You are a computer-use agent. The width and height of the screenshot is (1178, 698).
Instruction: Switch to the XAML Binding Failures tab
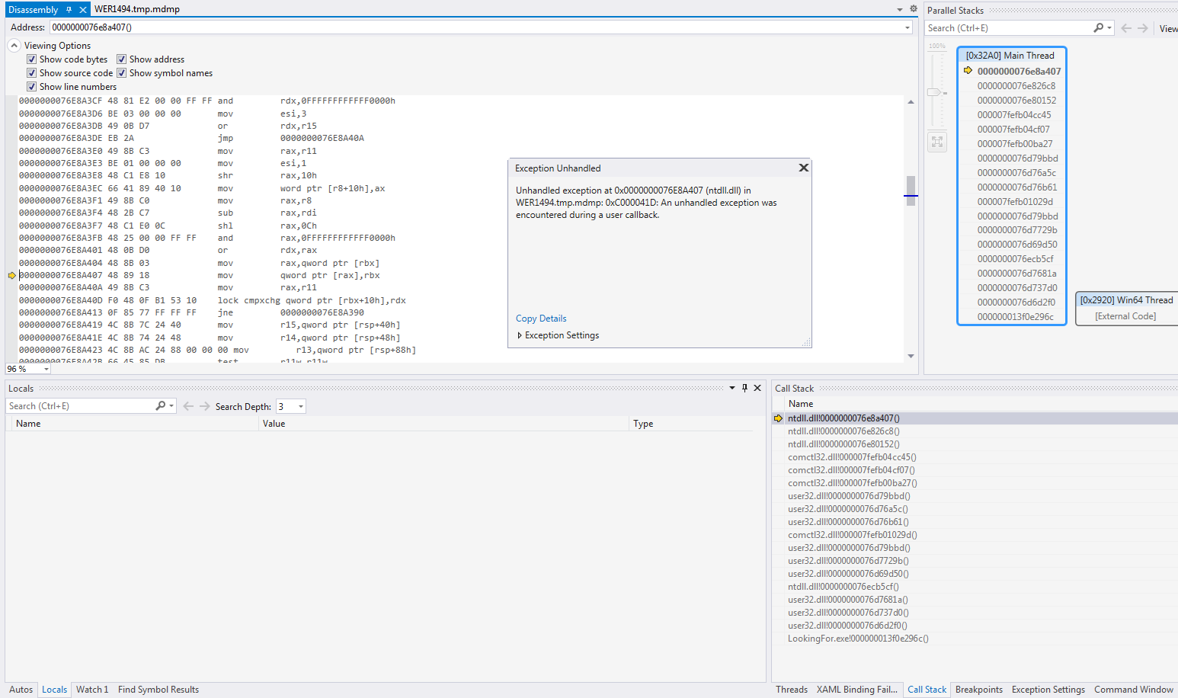click(x=857, y=690)
